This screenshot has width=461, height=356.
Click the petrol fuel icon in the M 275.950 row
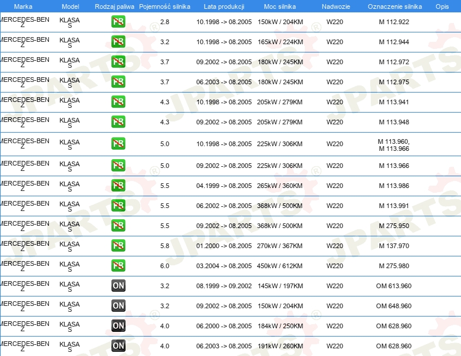point(118,225)
